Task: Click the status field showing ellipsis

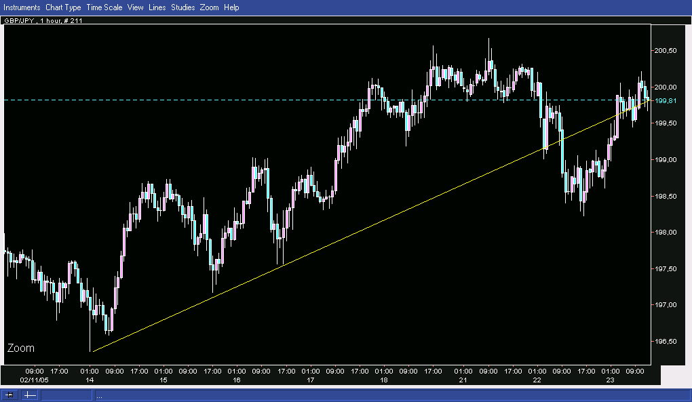Action: [x=392, y=395]
